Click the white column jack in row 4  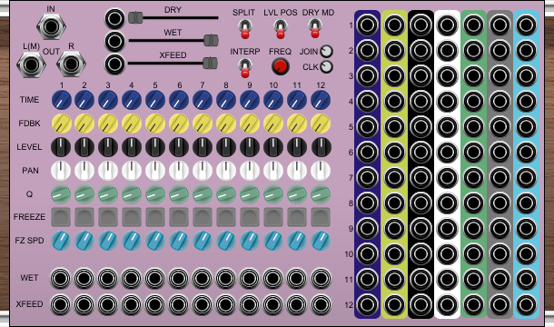click(447, 102)
